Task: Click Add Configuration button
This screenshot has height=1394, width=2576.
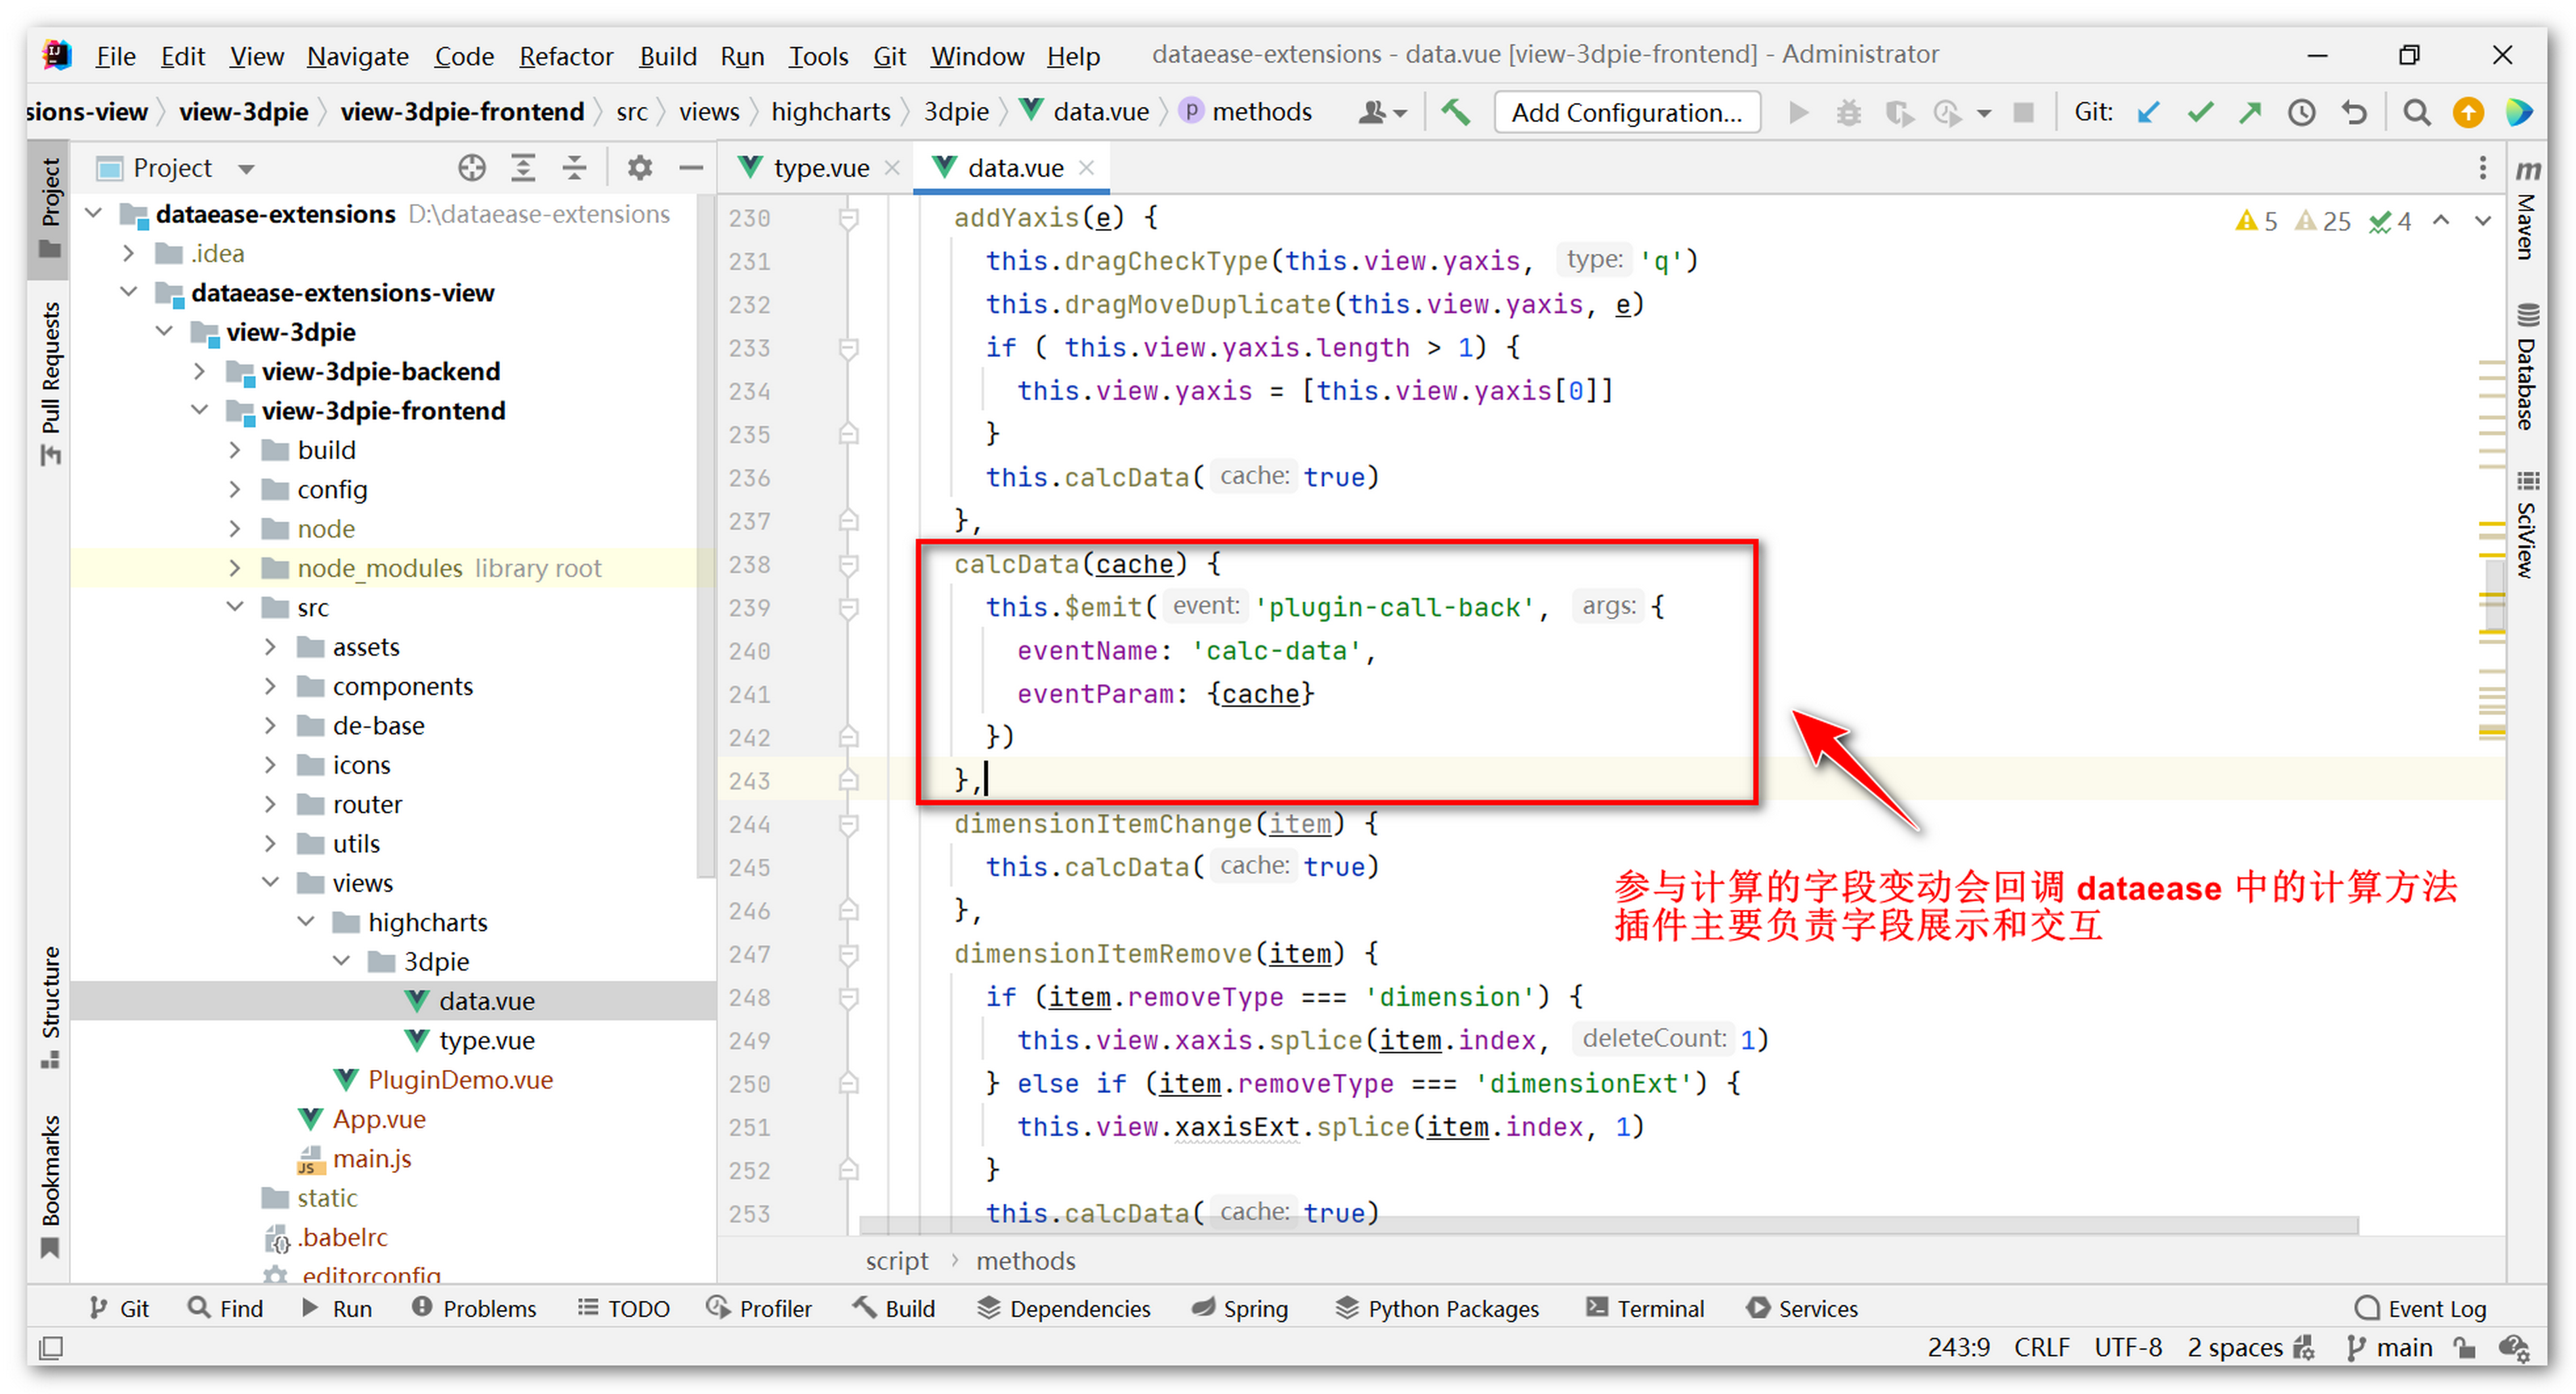Action: click(x=1626, y=113)
